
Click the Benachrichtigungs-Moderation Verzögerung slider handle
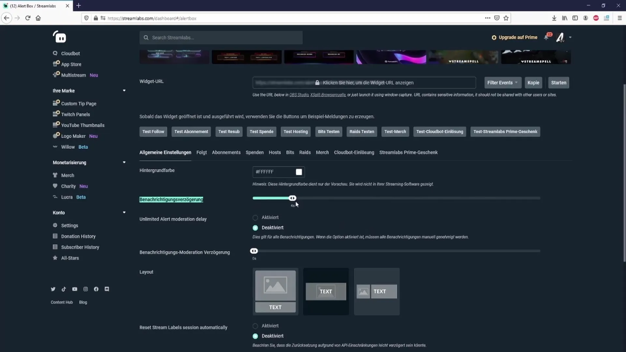254,251
